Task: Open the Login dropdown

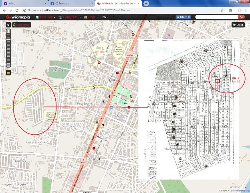Action: (x=91, y=17)
